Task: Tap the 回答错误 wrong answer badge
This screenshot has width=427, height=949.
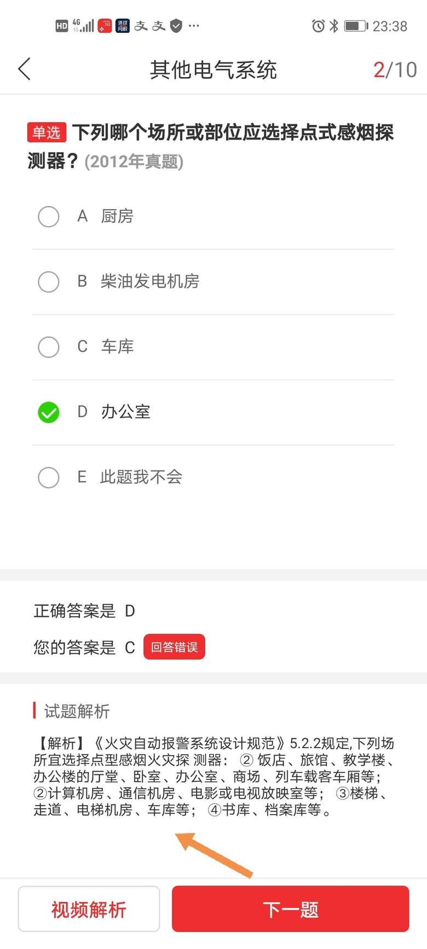Action: [174, 647]
